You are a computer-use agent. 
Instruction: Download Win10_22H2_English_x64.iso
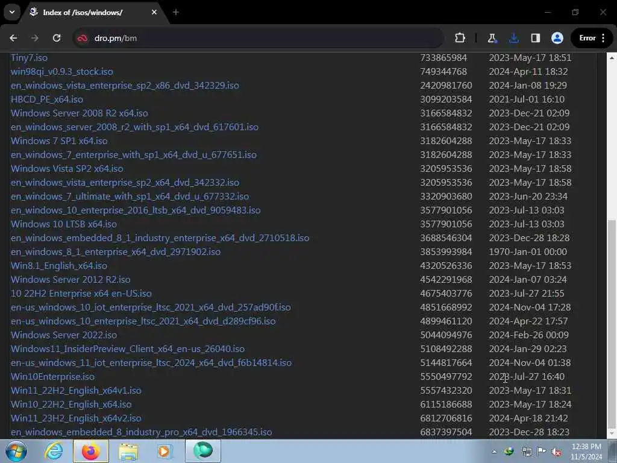tap(71, 405)
